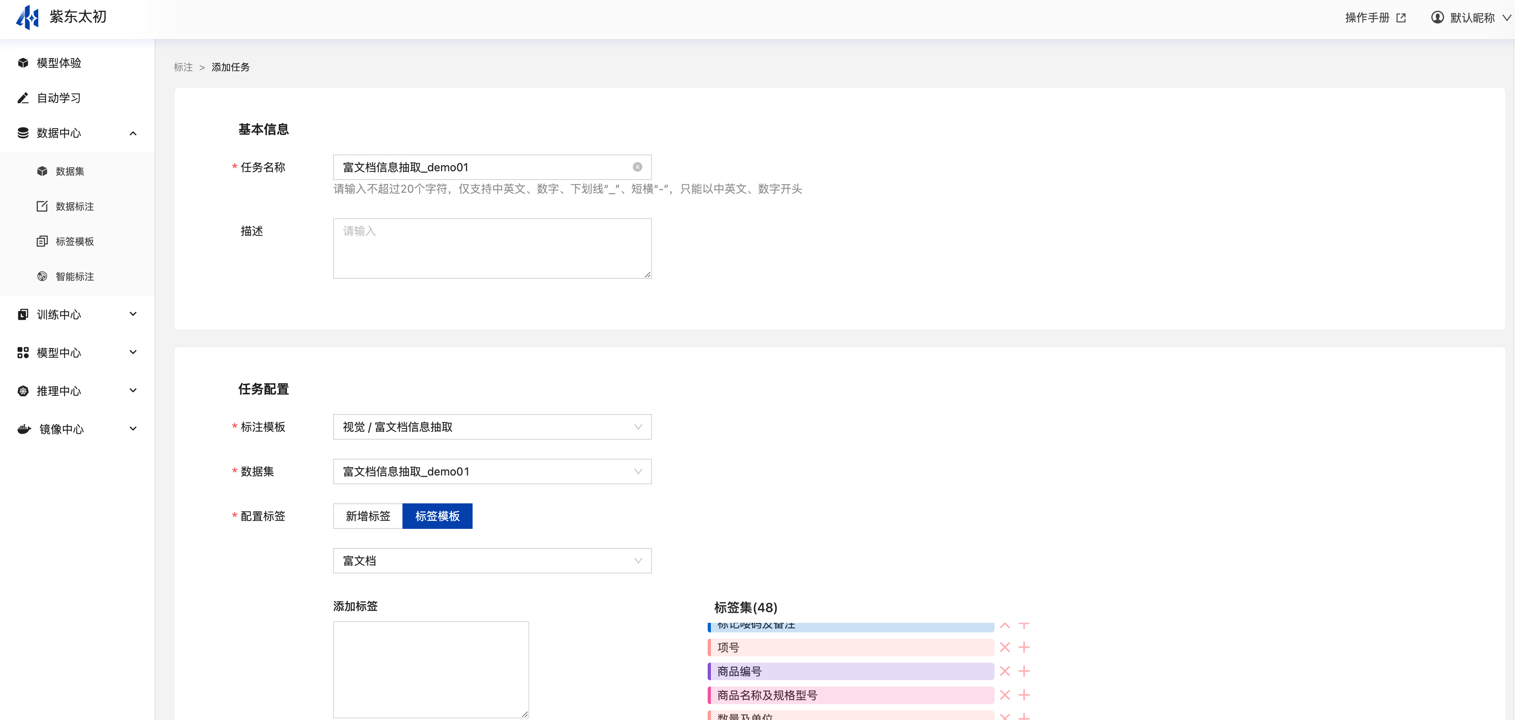Click the plus icon next to 商品编号

coord(1024,671)
